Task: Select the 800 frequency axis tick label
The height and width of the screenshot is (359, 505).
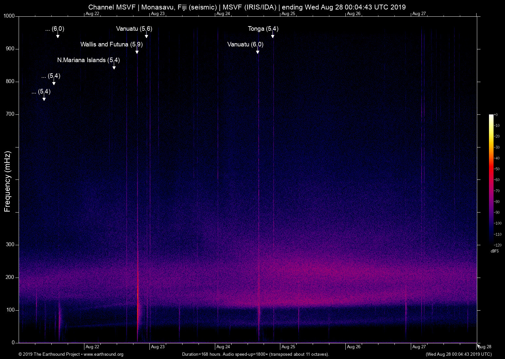Action: click(x=10, y=82)
